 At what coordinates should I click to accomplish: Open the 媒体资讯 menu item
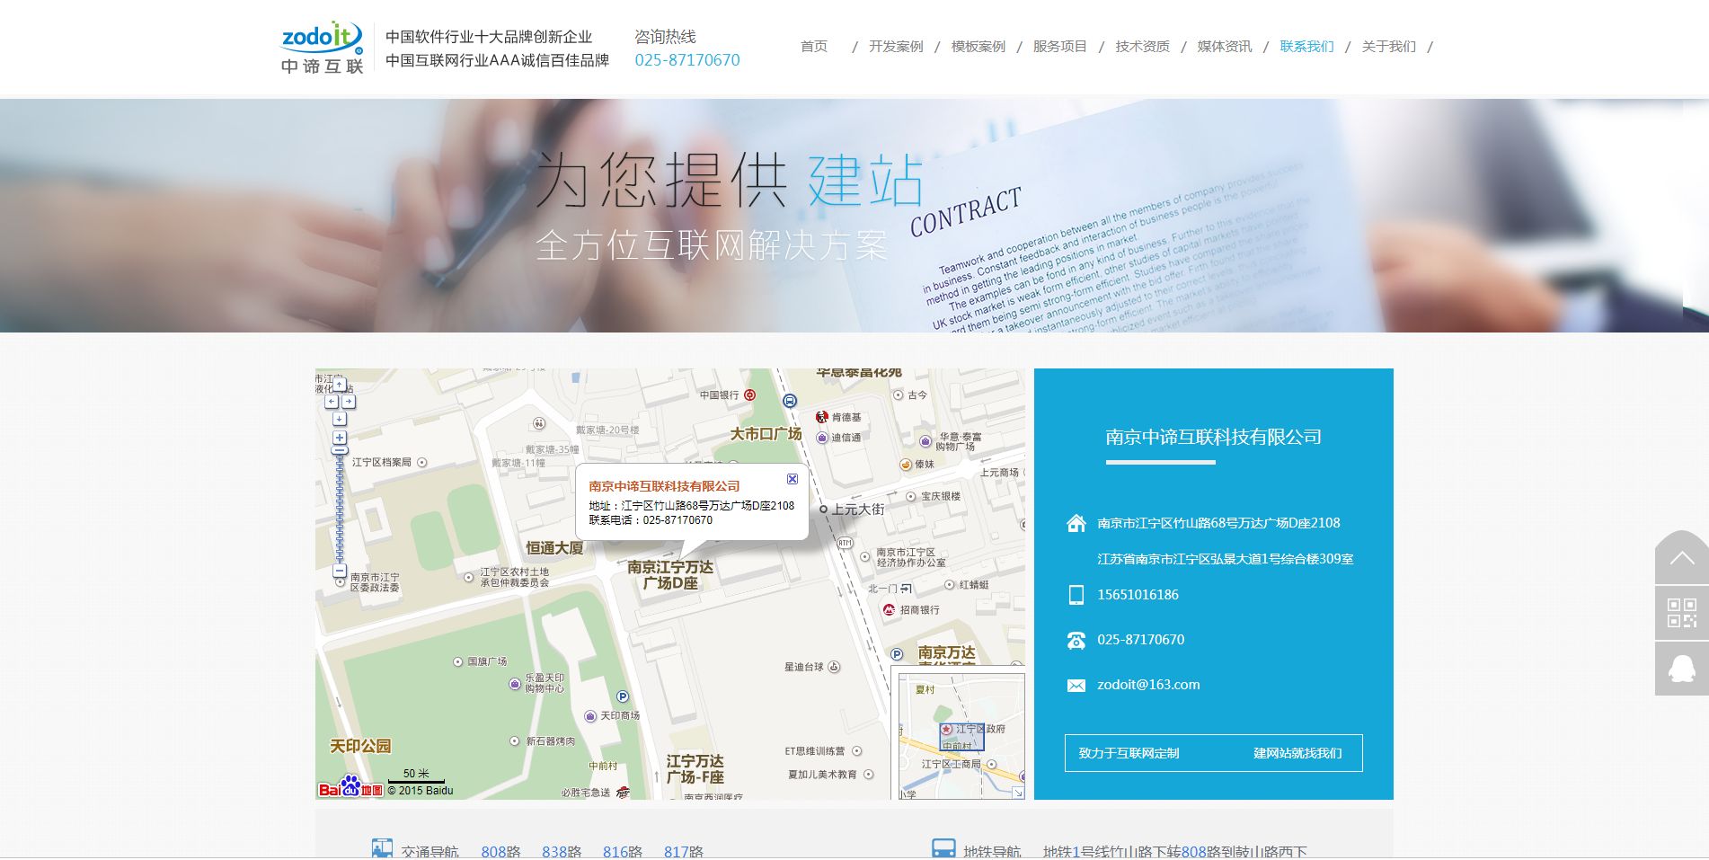(1225, 47)
